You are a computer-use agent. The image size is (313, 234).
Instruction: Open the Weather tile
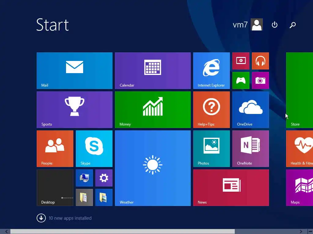pos(153,168)
